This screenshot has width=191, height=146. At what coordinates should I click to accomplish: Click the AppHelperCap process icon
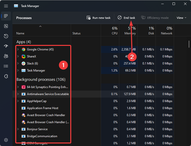pos(23,101)
